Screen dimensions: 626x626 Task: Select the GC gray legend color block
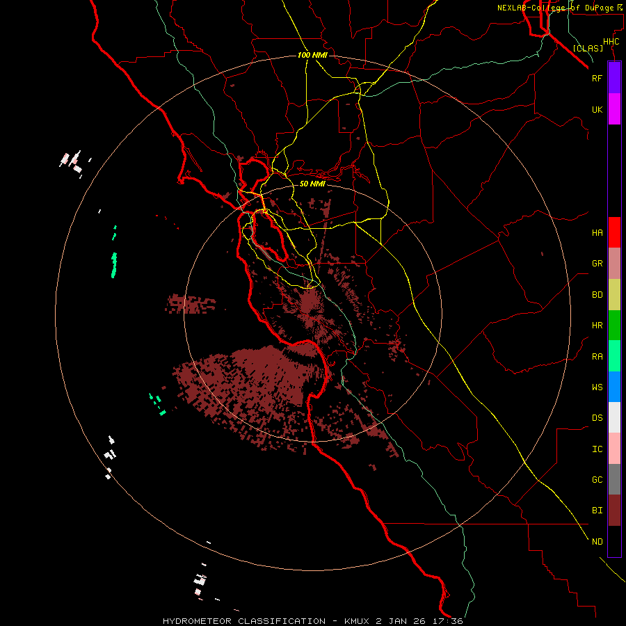click(x=614, y=479)
